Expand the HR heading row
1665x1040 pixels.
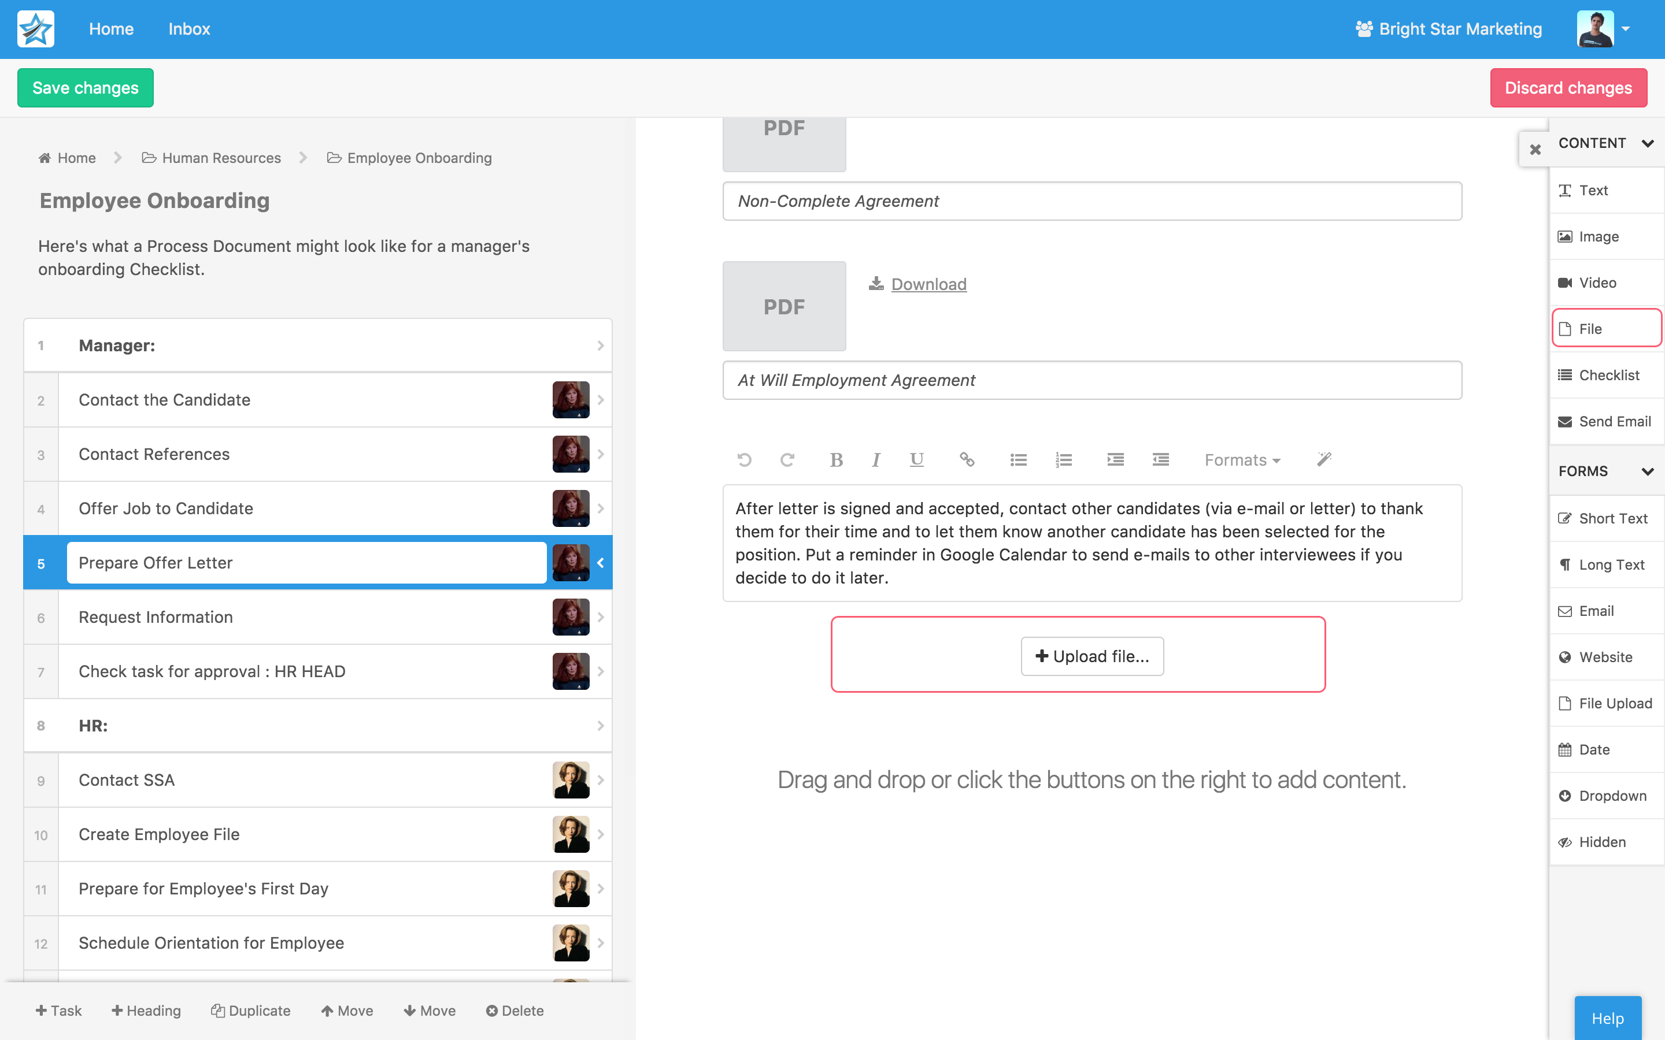317,726
